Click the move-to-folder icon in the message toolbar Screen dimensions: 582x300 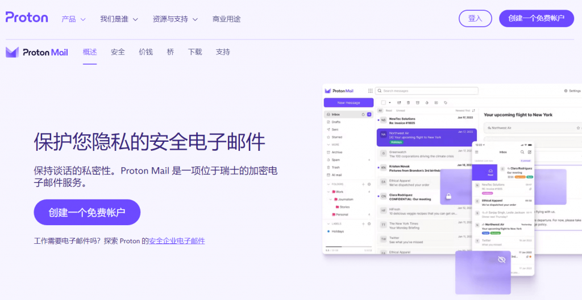(436, 103)
